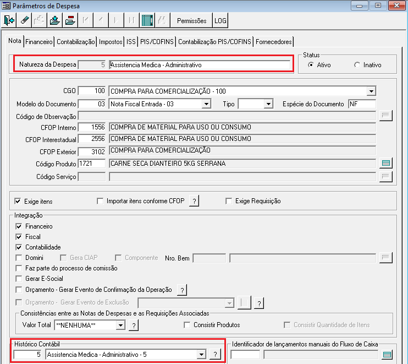The height and width of the screenshot is (364, 408).
Task: Click help button beside Importar itens conforme CFOP
Action: click(x=194, y=201)
